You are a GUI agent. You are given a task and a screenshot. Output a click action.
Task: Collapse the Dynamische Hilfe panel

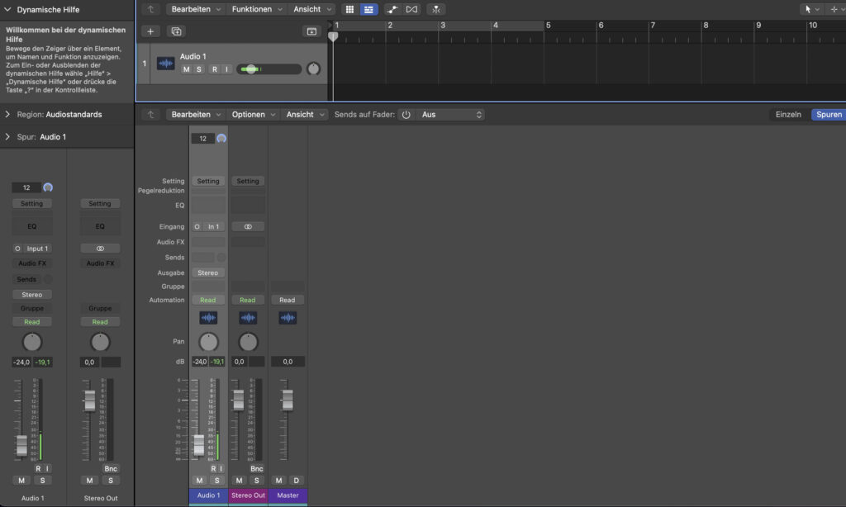click(7, 10)
